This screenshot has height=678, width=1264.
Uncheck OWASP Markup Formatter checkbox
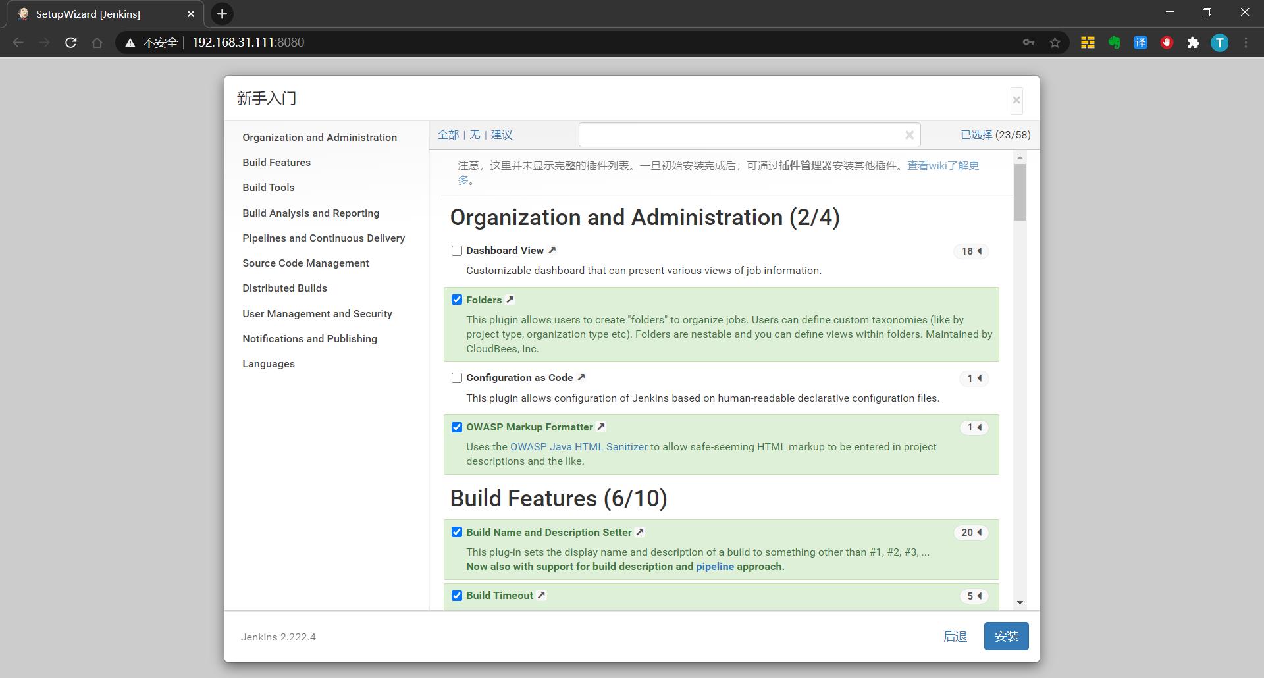(x=457, y=427)
